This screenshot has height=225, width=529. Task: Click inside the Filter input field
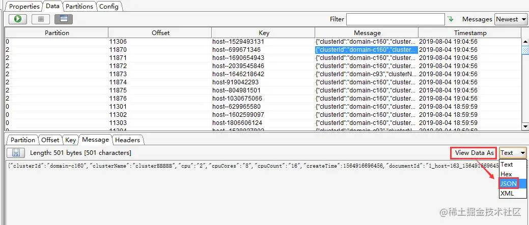click(396, 19)
